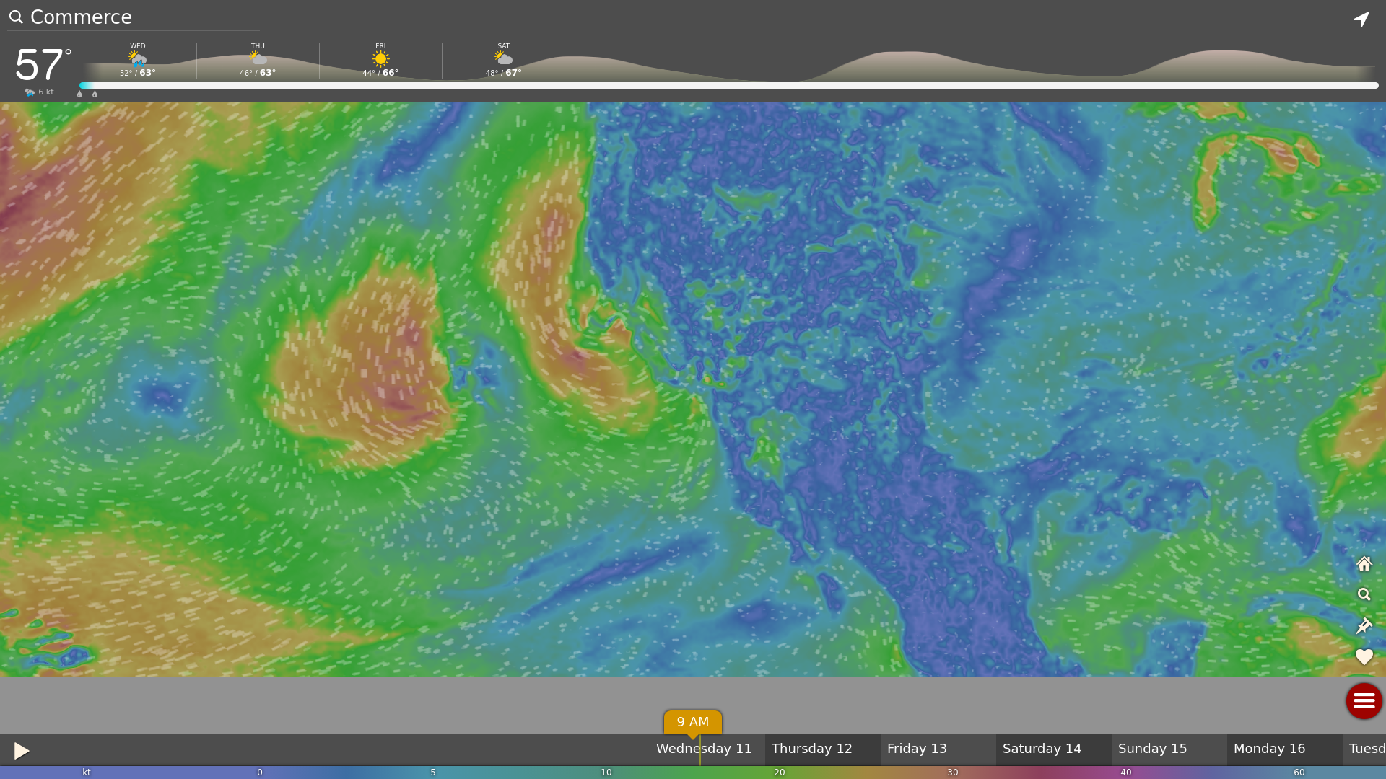Image resolution: width=1386 pixels, height=779 pixels.
Task: Start the forecast animation with the play button
Action: 22,751
